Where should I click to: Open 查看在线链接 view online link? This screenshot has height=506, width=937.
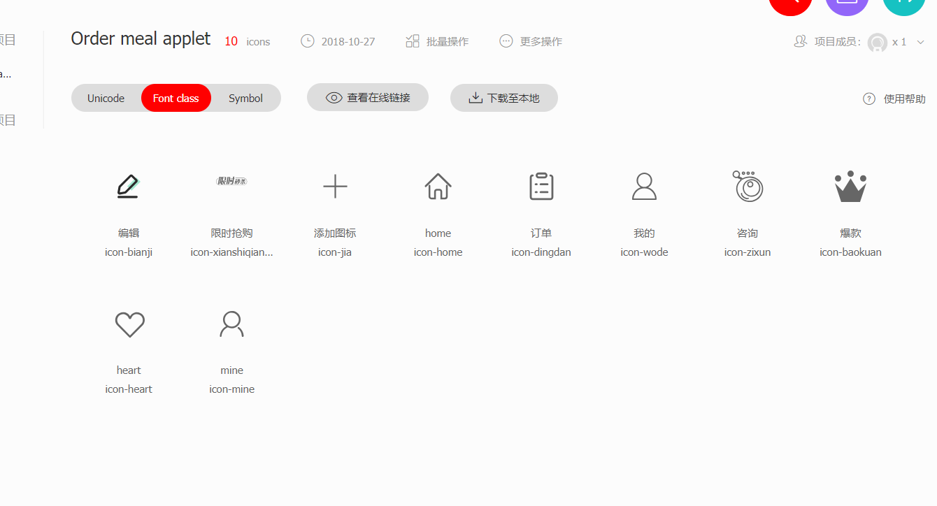click(368, 98)
